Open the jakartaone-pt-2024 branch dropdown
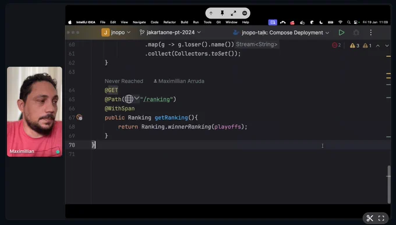The width and height of the screenshot is (396, 225). (170, 33)
